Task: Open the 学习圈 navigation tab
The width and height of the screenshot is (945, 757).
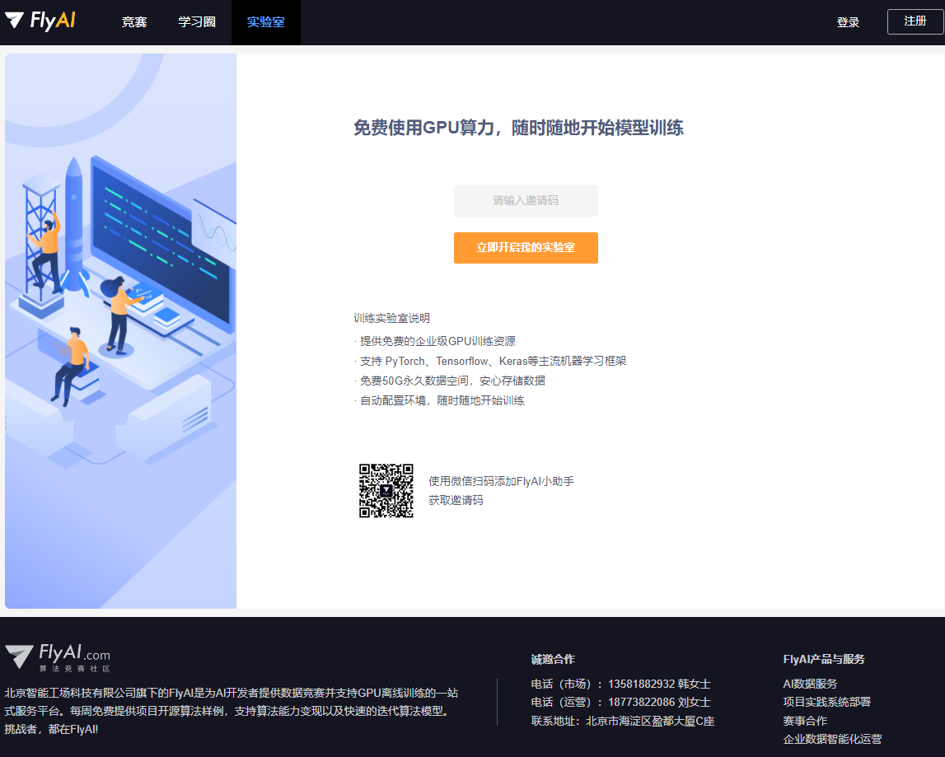Action: 196,22
